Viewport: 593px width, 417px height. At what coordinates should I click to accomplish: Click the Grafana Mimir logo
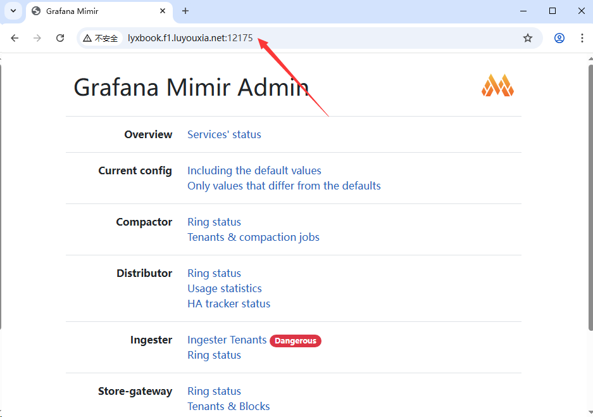point(497,86)
